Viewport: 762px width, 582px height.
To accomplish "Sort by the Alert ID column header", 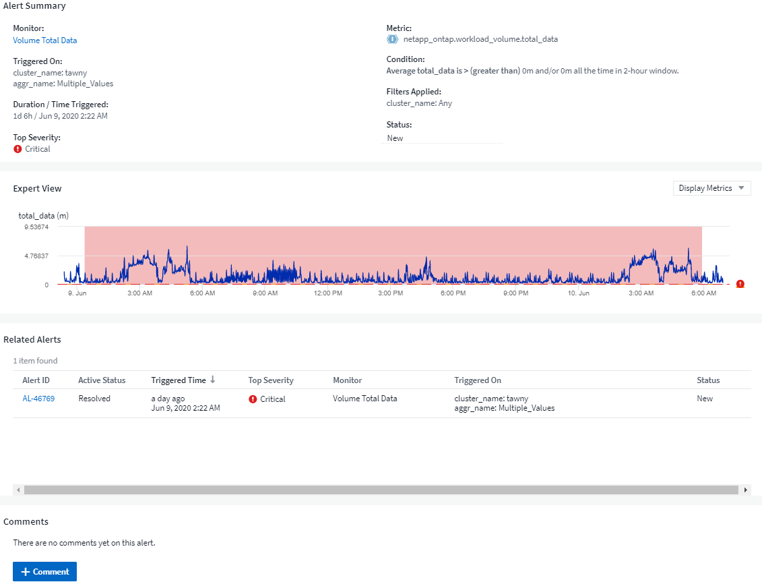I will point(36,380).
